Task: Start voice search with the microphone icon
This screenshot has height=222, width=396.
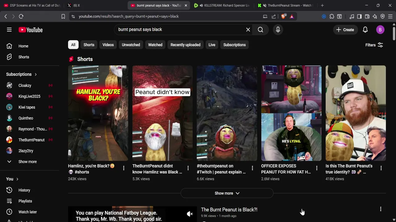Action: [x=278, y=30]
